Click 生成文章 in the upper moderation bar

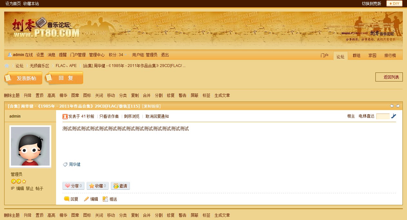click(x=222, y=95)
